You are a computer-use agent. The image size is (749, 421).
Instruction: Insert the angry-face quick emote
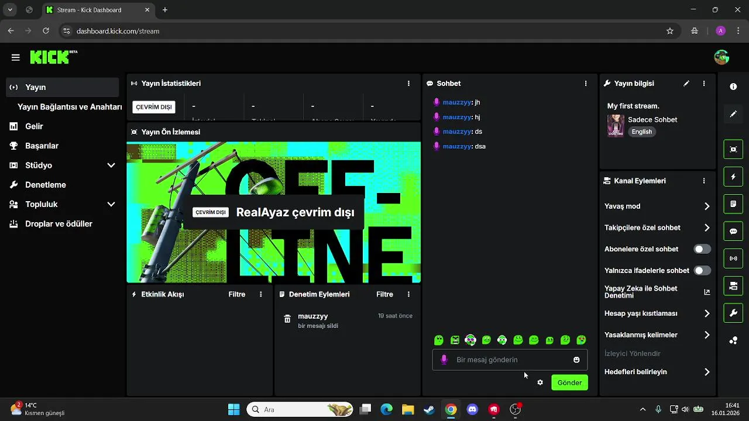[x=455, y=340]
